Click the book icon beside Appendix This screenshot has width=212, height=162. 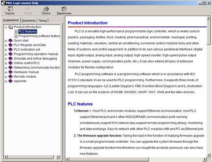click(10, 81)
